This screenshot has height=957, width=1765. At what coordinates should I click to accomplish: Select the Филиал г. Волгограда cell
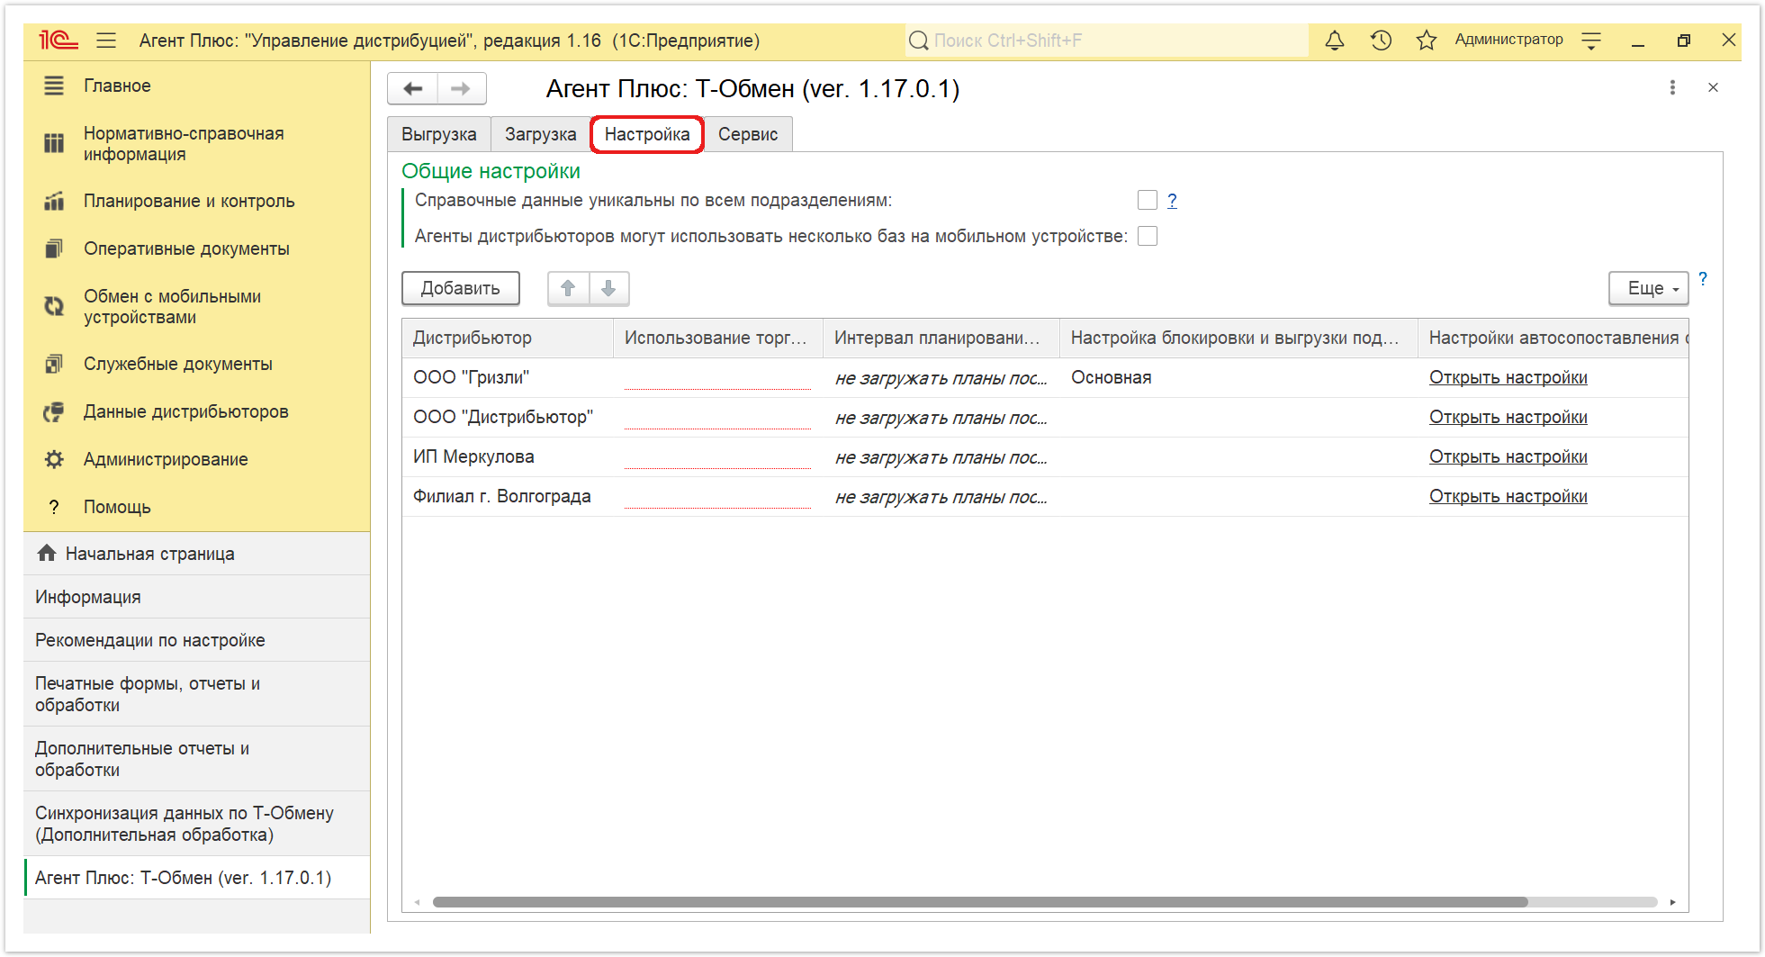pyautogui.click(x=508, y=496)
